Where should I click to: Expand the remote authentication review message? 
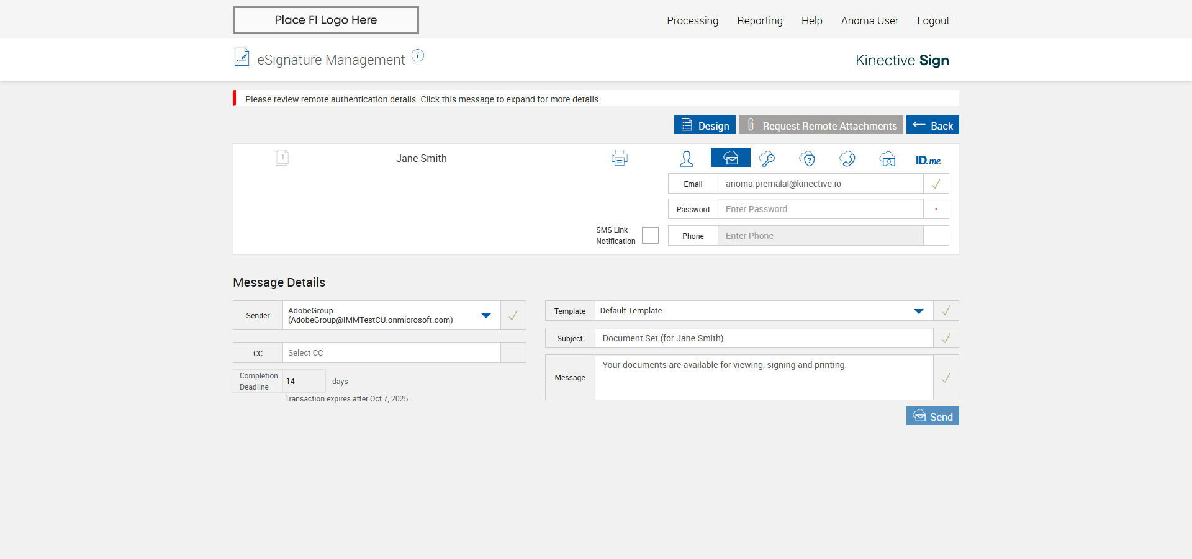(422, 99)
